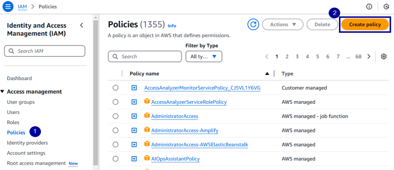Open the IAM breadcrumb link
The image size is (394, 170).
pos(22,7)
